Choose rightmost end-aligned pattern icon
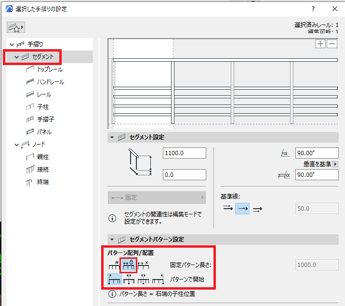This screenshot has width=345, height=306. coord(158,279)
